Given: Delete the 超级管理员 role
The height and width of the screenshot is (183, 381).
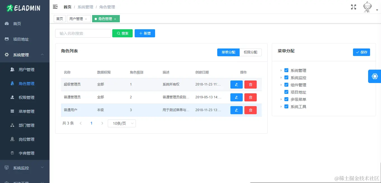Looking at the screenshot, I should 251,84.
